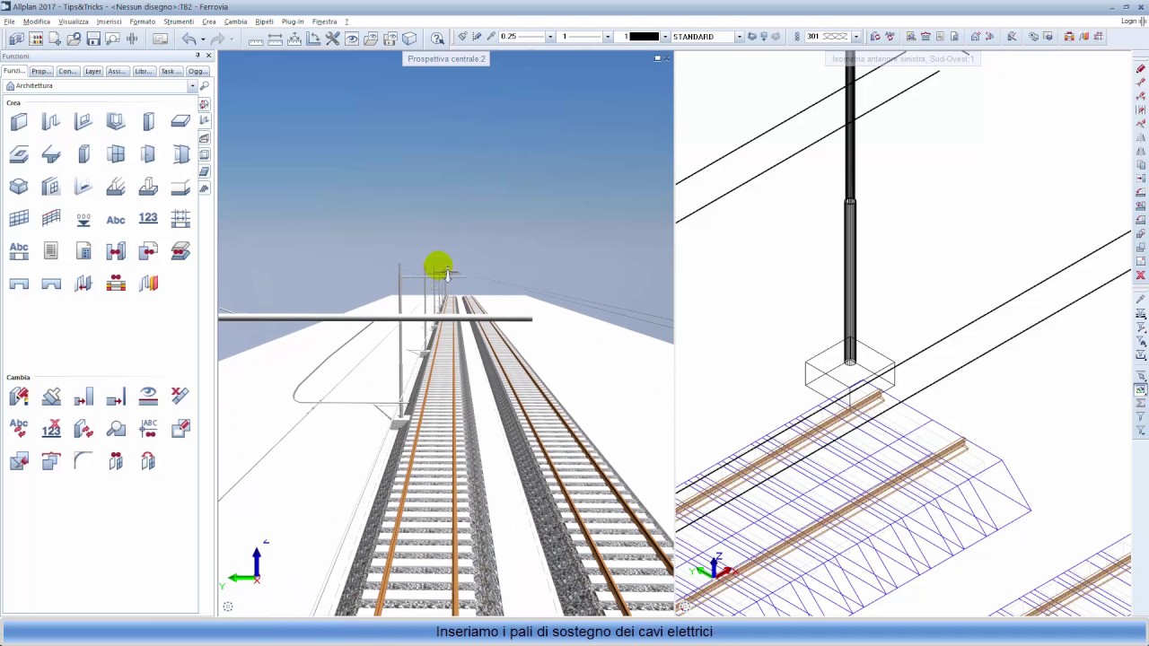Switch to the Libr... palette tab
1149x646 pixels.
(143, 71)
